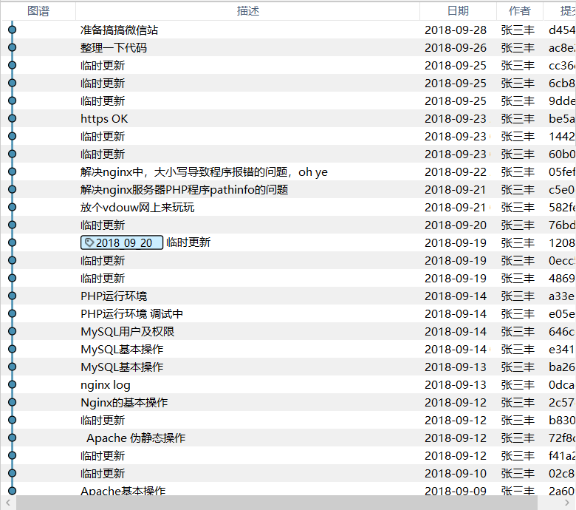Click the graph node for 'nginx log' commit
Image resolution: width=576 pixels, height=510 pixels.
(x=12, y=385)
